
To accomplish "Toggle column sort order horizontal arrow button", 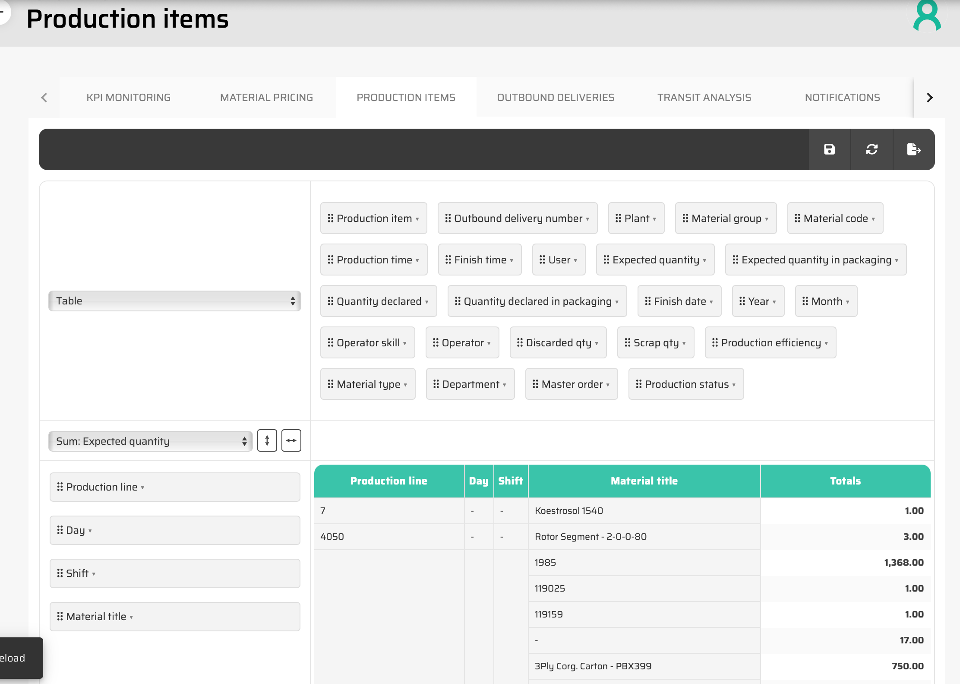I will click(x=291, y=440).
